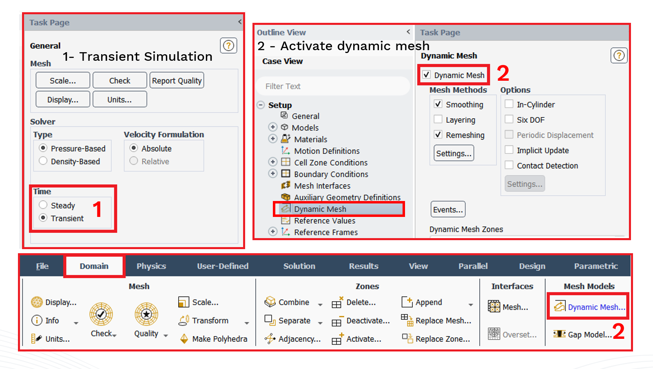
Task: Click the Events button
Action: point(447,209)
